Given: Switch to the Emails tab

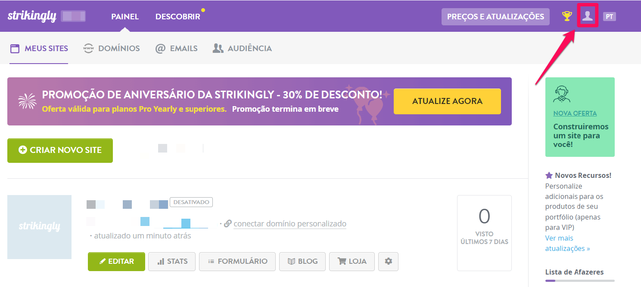Looking at the screenshot, I should tap(176, 49).
